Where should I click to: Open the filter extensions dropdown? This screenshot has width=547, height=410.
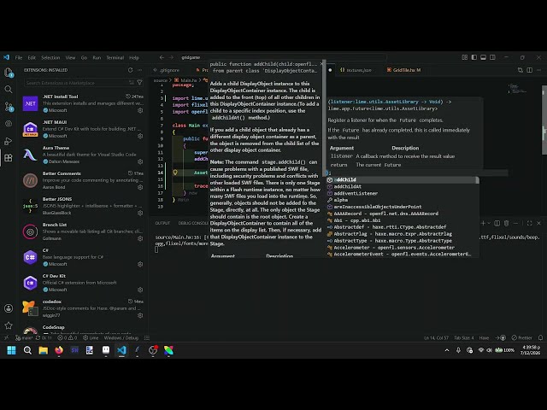(139, 83)
